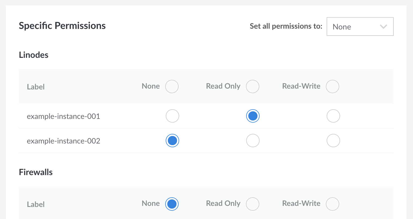This screenshot has height=219, width=413.
Task: Select Read-Write for all Firewalls
Action: pos(333,204)
